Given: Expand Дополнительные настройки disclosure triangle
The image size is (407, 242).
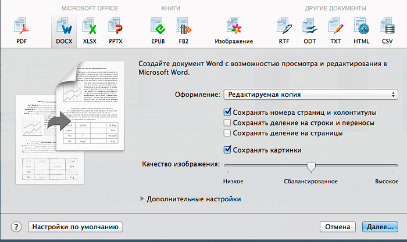Looking at the screenshot, I should (142, 198).
